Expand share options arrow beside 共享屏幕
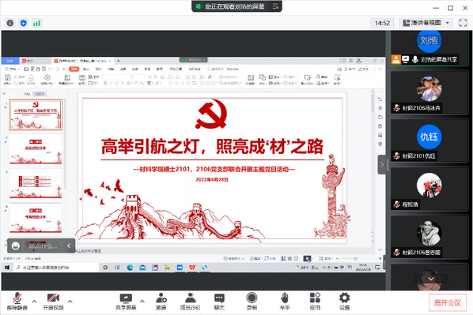The image size is (473, 315). tap(142, 301)
